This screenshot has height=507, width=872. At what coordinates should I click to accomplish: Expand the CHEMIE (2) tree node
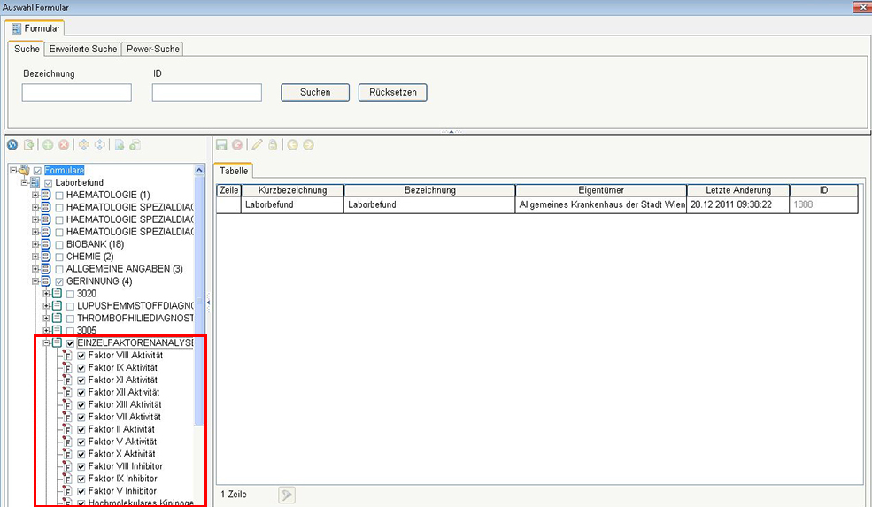(x=35, y=257)
